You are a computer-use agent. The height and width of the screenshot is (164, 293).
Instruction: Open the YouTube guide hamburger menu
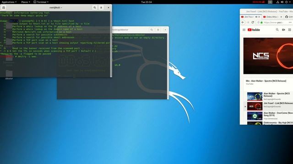click(244, 30)
